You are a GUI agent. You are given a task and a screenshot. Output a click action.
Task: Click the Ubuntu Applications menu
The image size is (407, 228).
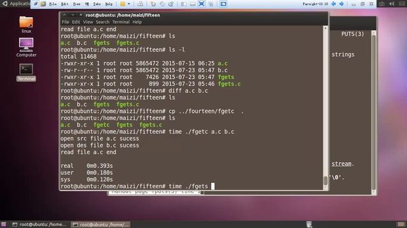tap(17, 4)
